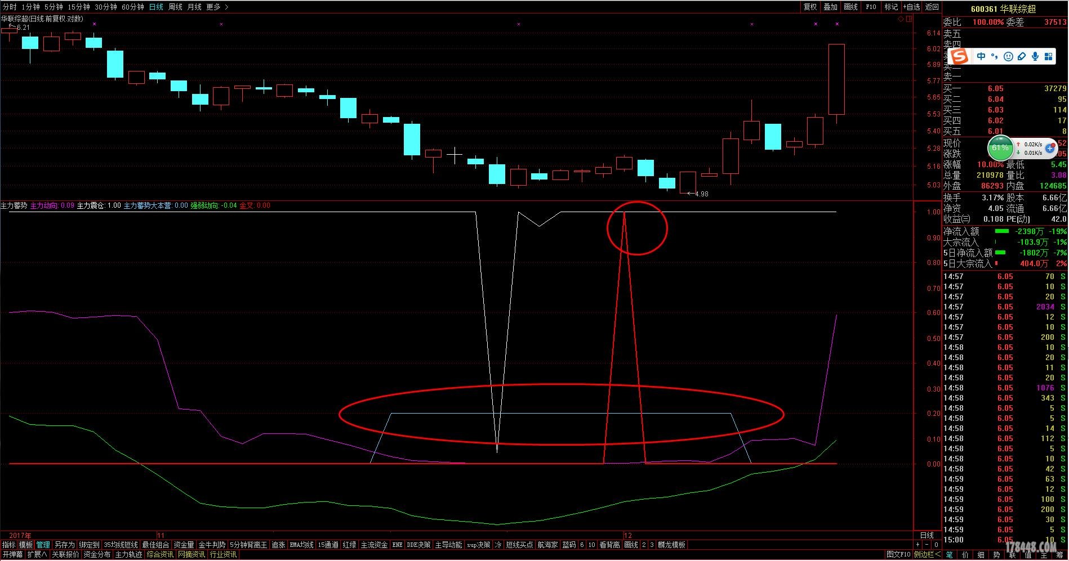Image resolution: width=1069 pixels, height=561 pixels.
Task: Apply the EMA均线 template
Action: (301, 545)
